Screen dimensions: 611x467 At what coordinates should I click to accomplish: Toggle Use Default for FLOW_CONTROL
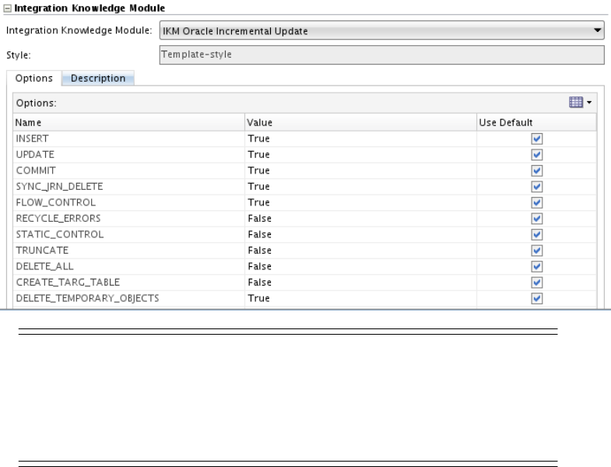[537, 202]
